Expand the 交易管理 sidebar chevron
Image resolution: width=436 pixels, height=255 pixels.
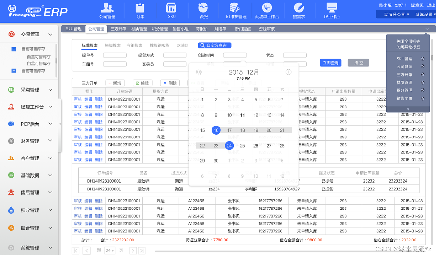(x=50, y=34)
